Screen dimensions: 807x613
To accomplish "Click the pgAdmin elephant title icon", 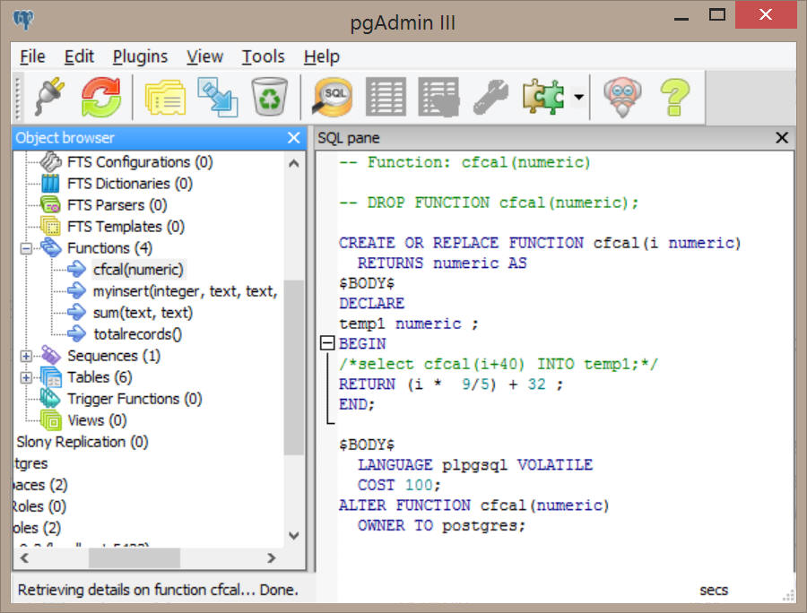I will pyautogui.click(x=23, y=20).
